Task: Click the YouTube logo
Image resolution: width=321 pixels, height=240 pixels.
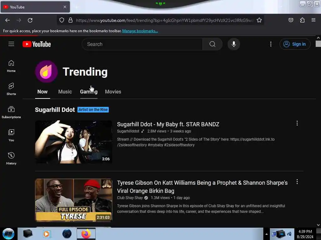Action: (x=37, y=44)
